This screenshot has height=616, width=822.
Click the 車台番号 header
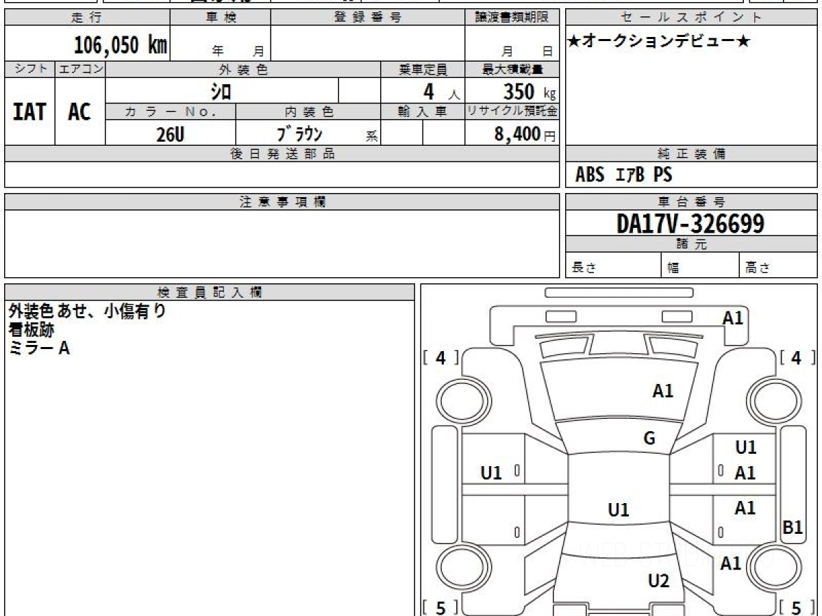(691, 202)
